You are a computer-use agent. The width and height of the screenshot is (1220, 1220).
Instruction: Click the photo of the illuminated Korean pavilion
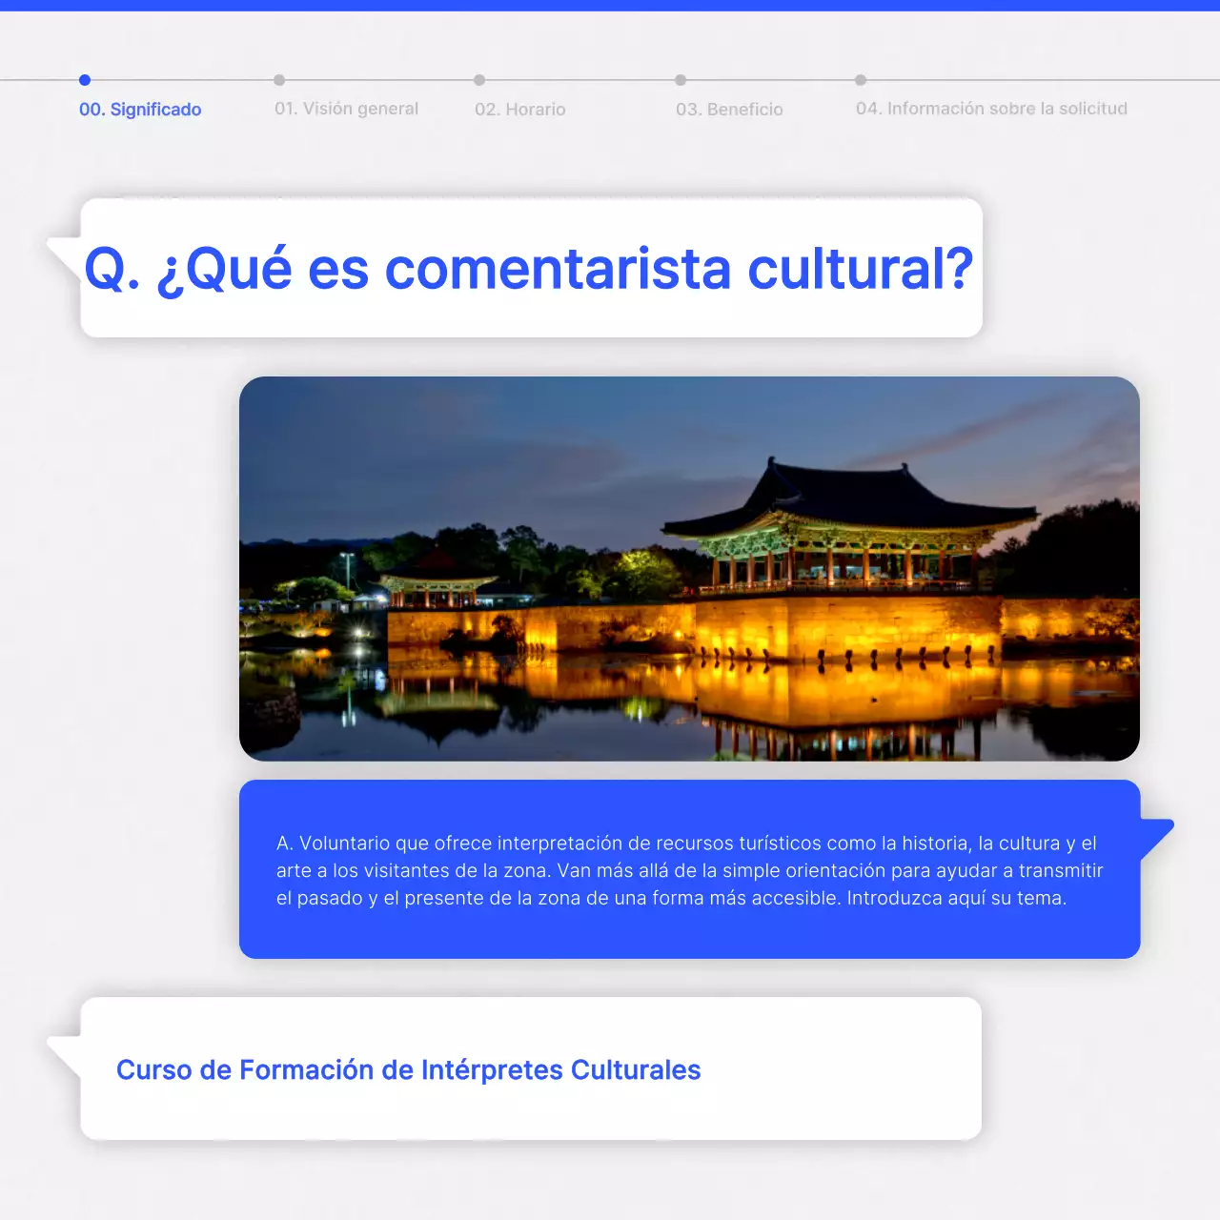tap(688, 566)
